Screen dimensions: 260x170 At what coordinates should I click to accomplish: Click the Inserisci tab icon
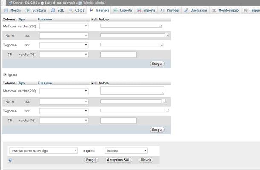pyautogui.click(x=91, y=10)
